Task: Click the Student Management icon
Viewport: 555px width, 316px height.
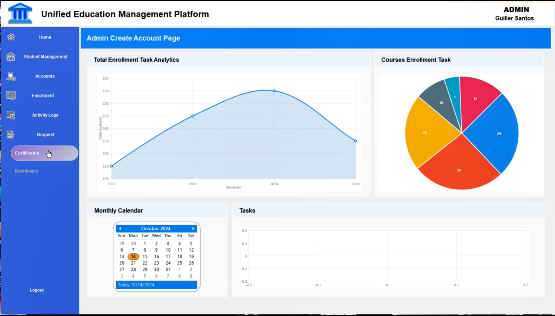Action: click(x=11, y=57)
